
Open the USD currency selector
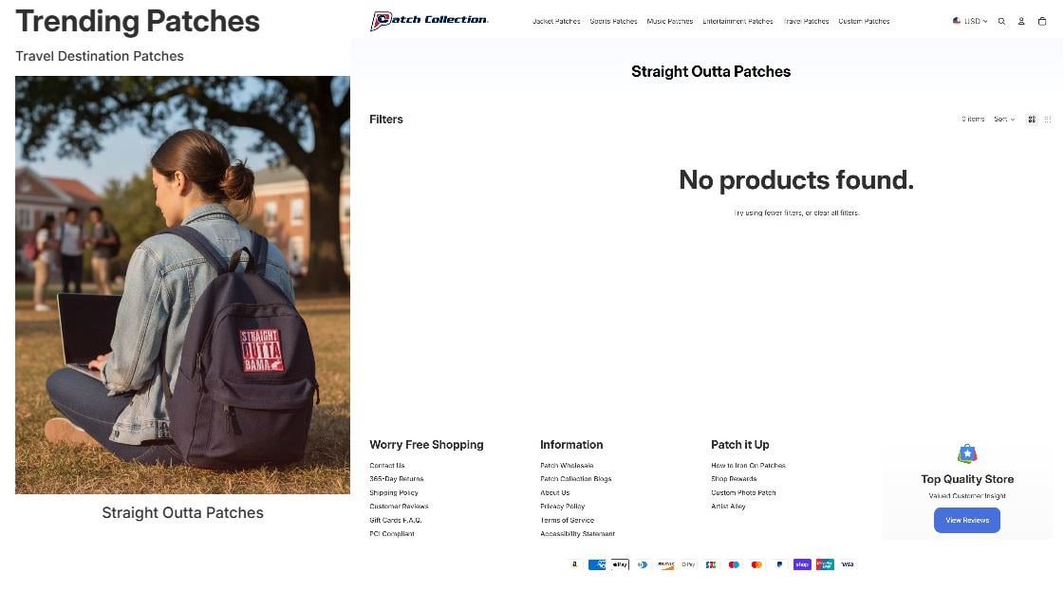click(x=970, y=22)
